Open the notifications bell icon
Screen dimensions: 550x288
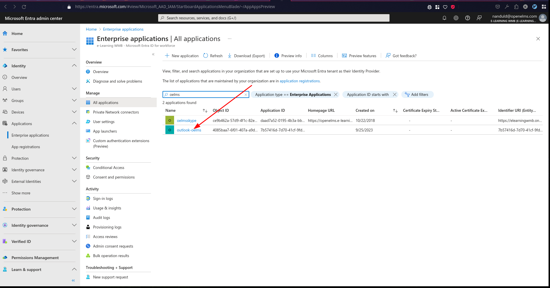(x=444, y=18)
